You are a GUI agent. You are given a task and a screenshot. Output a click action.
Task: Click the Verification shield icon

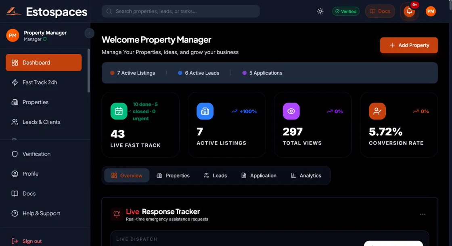coord(15,154)
